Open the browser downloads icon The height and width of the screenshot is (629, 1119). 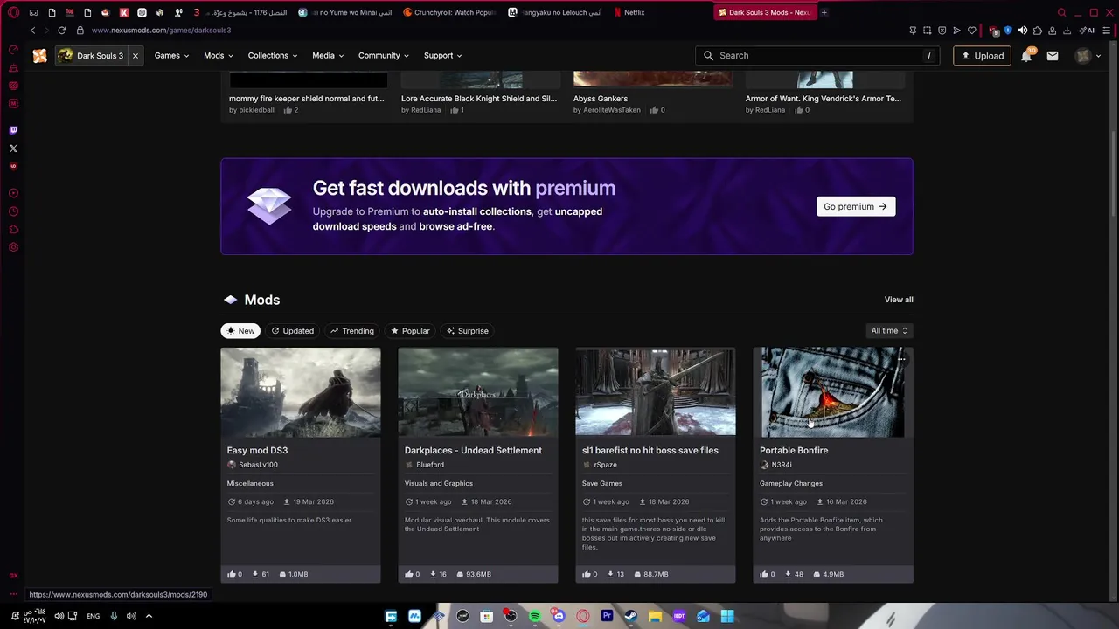coord(1067,31)
